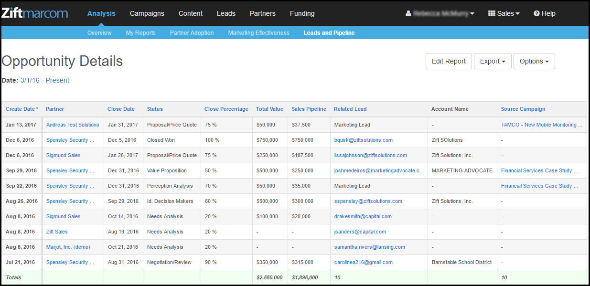Image resolution: width=590 pixels, height=286 pixels.
Task: Click the Edit Report button
Action: click(449, 61)
